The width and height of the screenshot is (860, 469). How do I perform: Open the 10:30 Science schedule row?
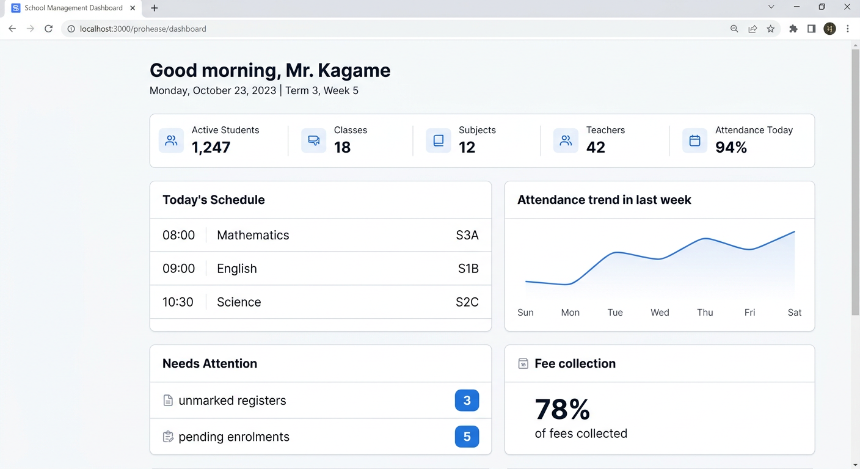[321, 302]
